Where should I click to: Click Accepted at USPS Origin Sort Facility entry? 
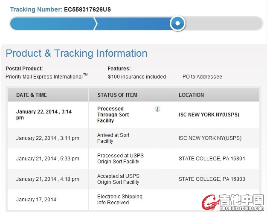click(118, 179)
